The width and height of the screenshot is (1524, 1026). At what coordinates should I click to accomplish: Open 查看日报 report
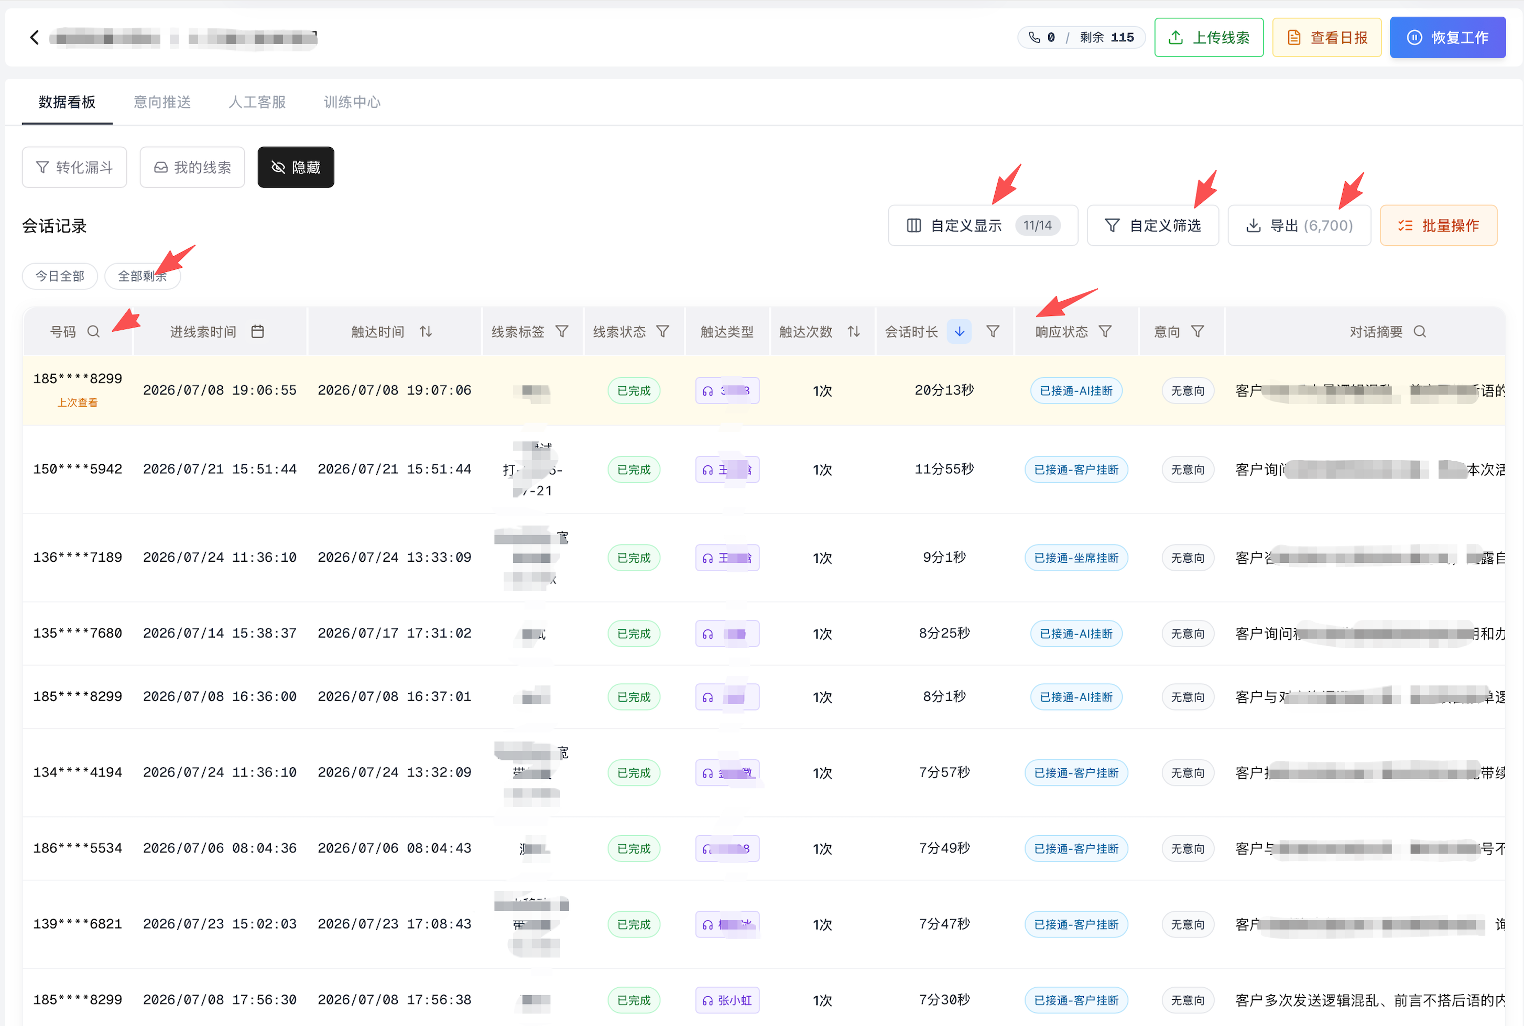coord(1327,37)
